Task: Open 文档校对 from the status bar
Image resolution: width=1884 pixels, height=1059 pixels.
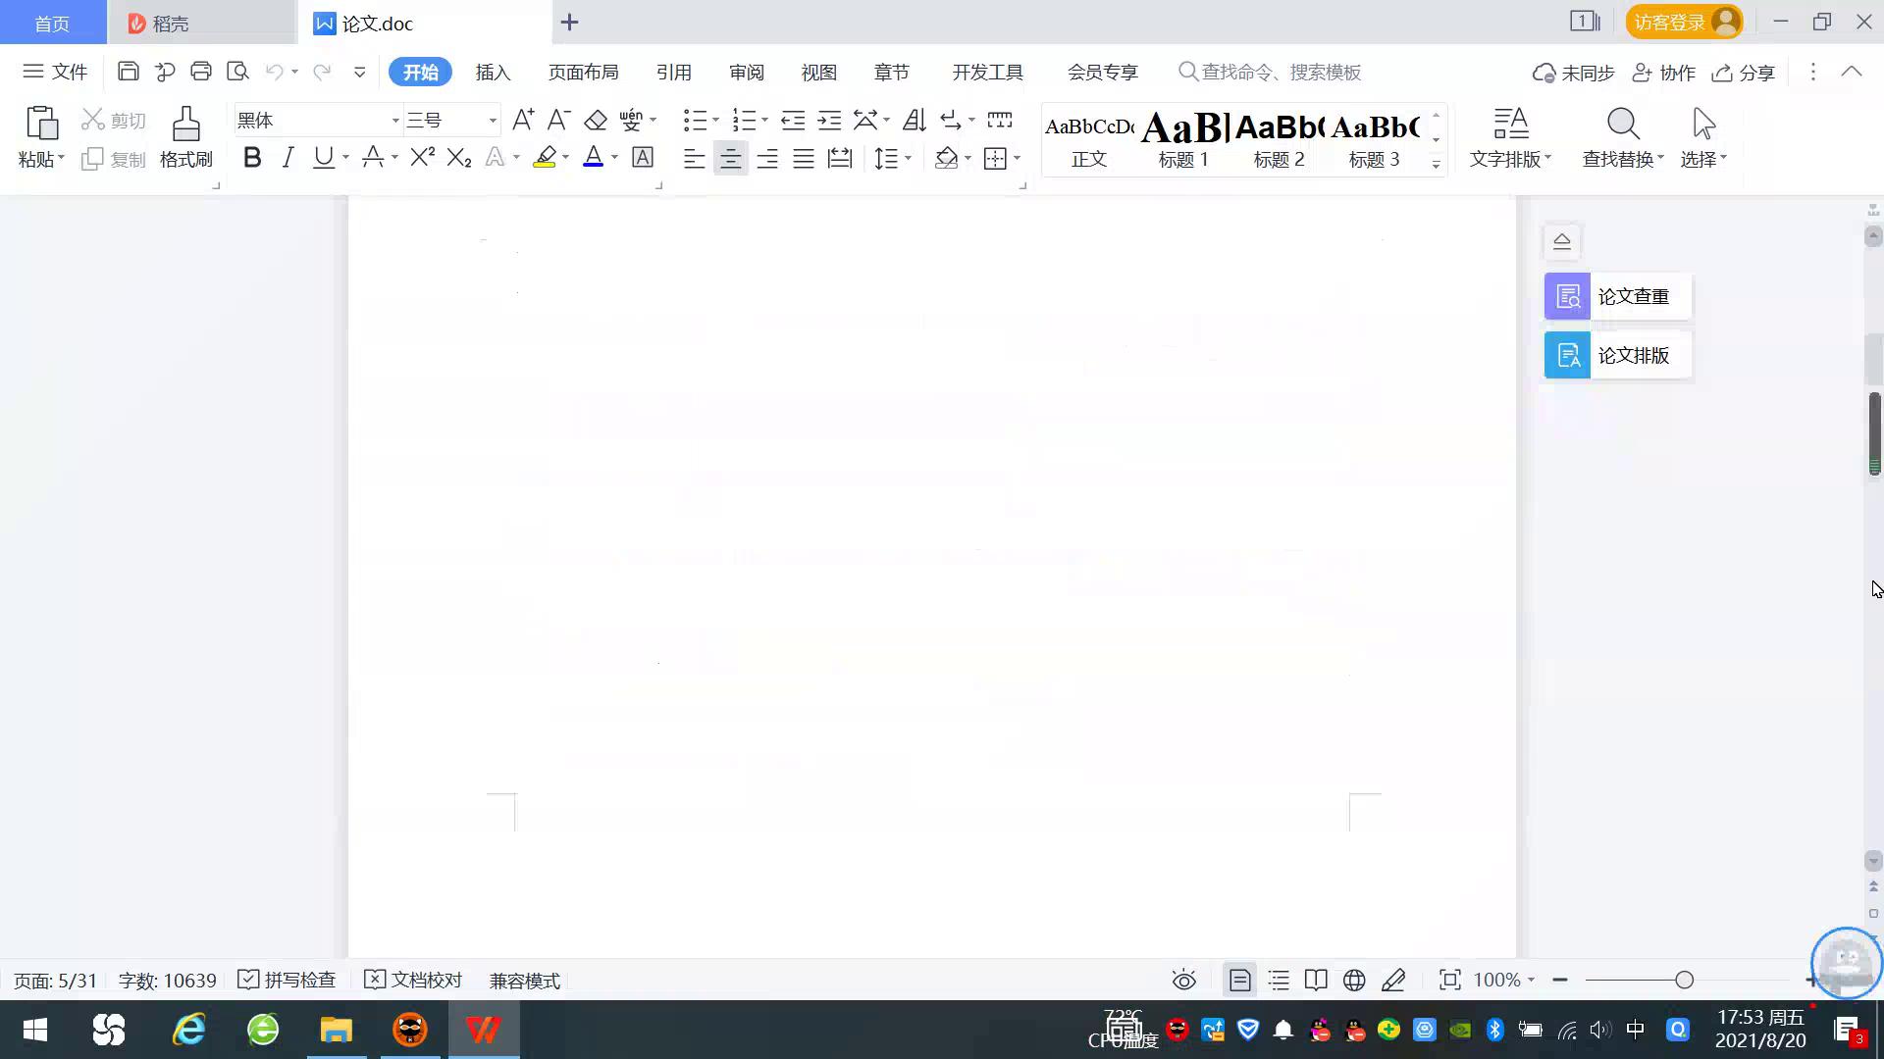Action: [412, 980]
